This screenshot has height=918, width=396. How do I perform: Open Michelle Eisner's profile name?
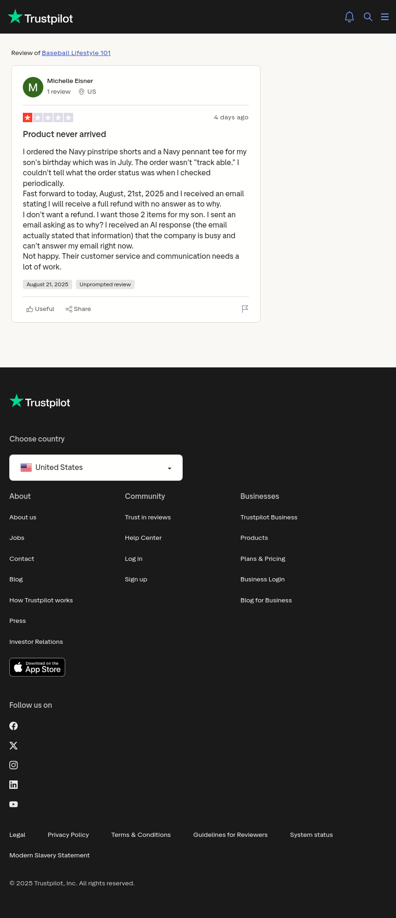pos(70,81)
